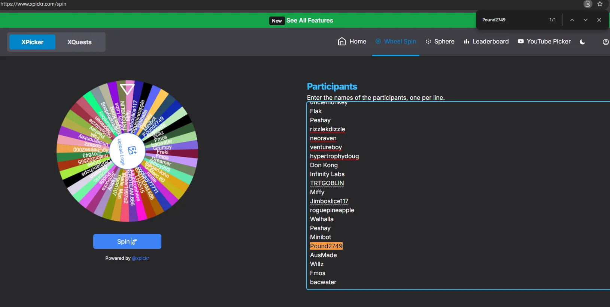Open the Sphere menu item
The height and width of the screenshot is (307, 610).
[x=440, y=41]
